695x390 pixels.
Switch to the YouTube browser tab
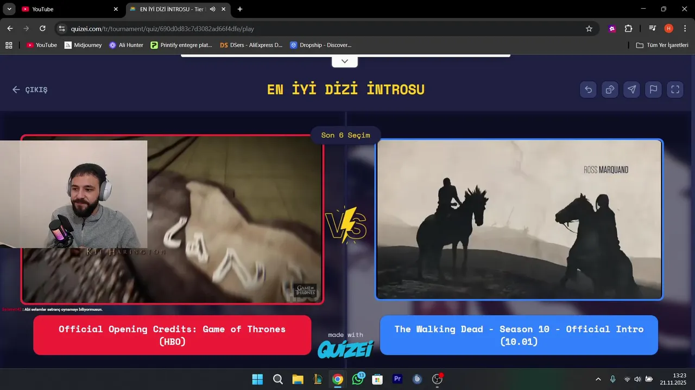(x=69, y=9)
